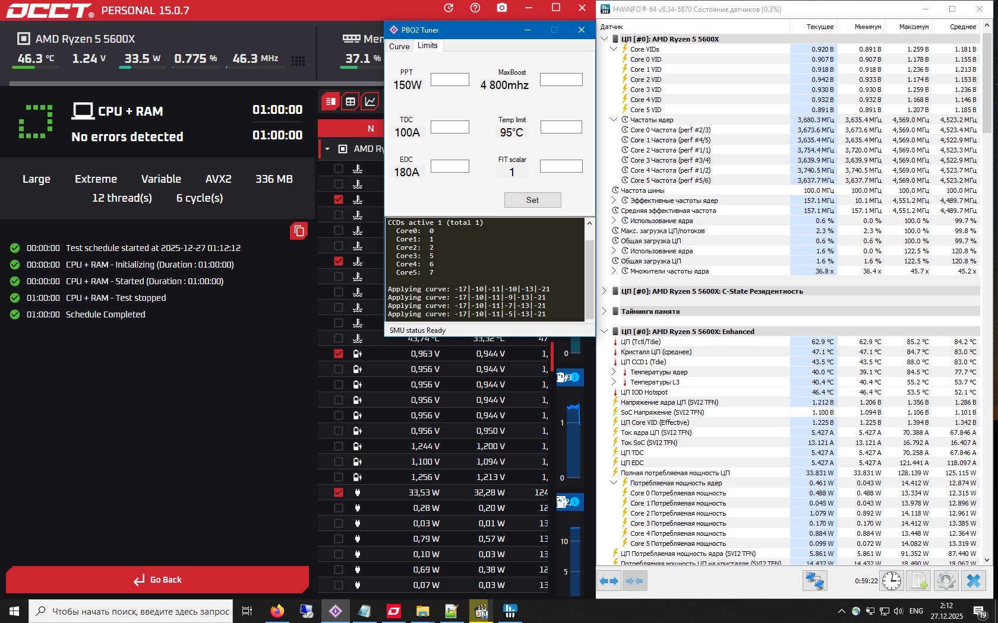Click the PBO2 Tuner title bar diamond icon

tap(393, 30)
